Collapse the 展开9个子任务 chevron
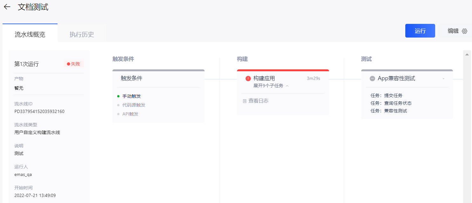 [287, 86]
